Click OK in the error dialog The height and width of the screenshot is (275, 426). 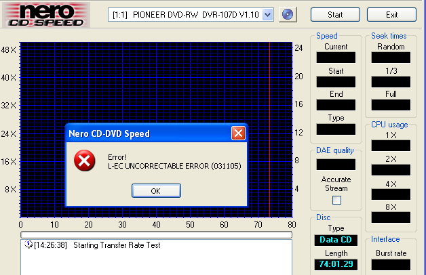(x=156, y=190)
